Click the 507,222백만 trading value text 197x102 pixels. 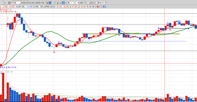(45, 7)
